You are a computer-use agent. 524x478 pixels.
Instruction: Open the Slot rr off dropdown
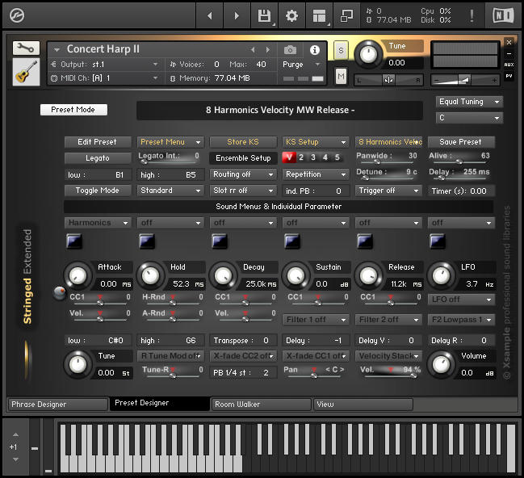click(x=243, y=191)
